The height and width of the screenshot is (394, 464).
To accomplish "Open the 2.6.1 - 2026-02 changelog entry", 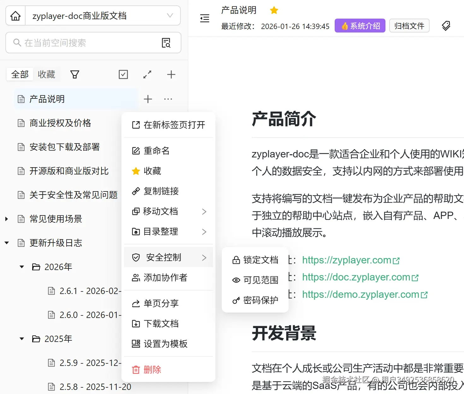I will click(84, 291).
